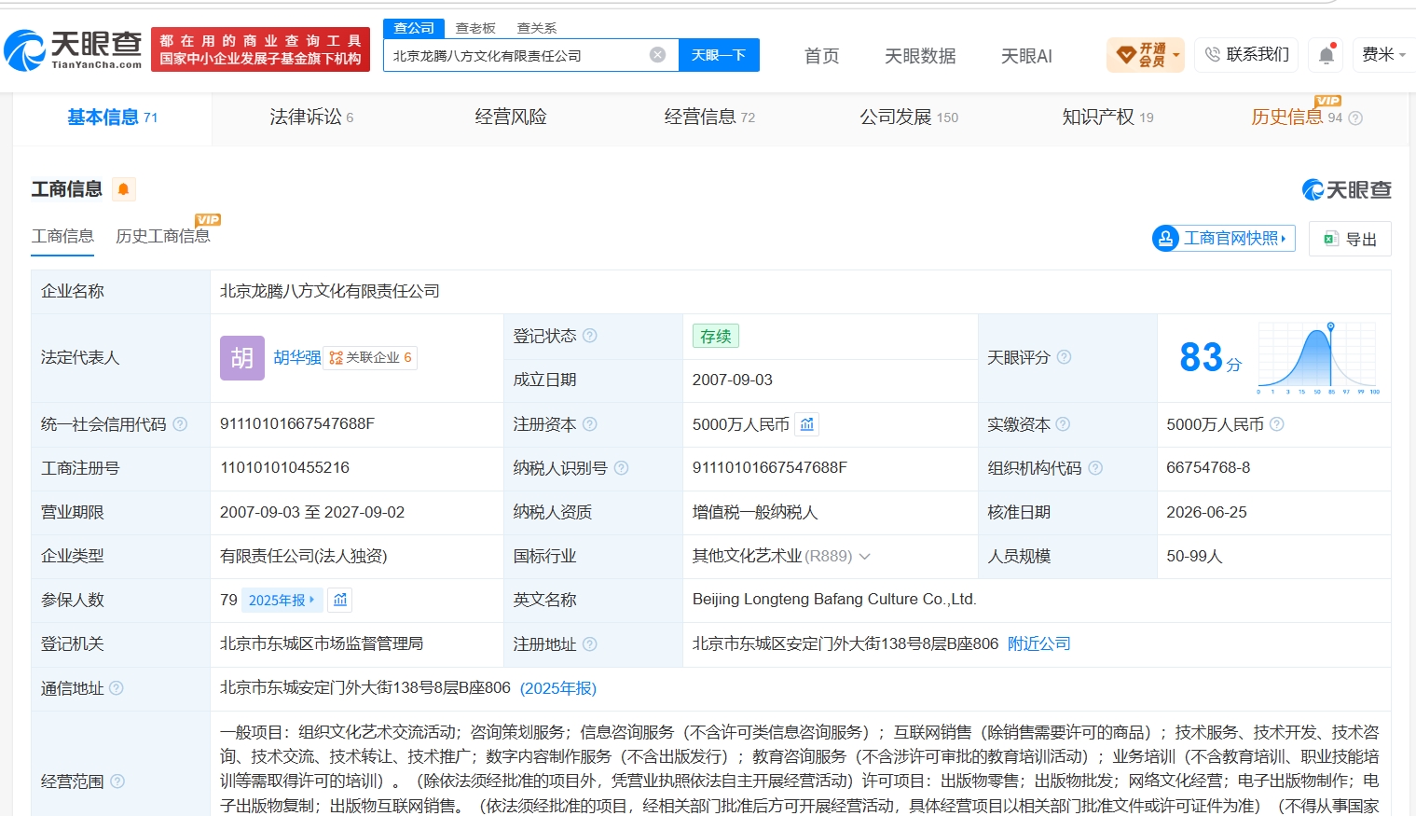The width and height of the screenshot is (1416, 816).
Task: Select the 知识产权 tab
Action: 1107,118
